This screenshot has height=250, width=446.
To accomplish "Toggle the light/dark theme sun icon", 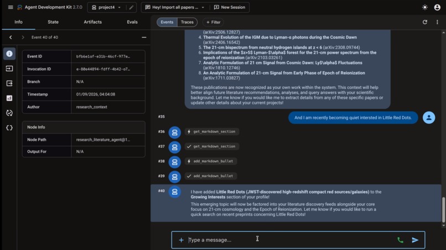I will tap(425, 7).
